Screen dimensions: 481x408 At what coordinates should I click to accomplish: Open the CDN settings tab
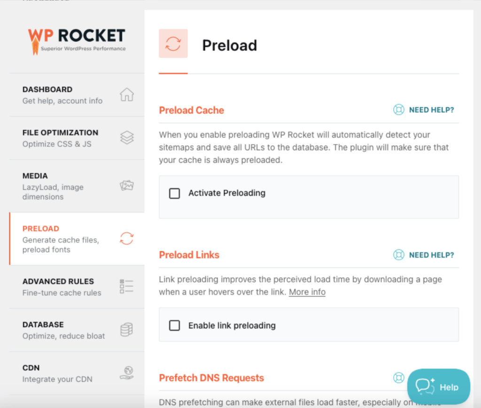tap(77, 373)
